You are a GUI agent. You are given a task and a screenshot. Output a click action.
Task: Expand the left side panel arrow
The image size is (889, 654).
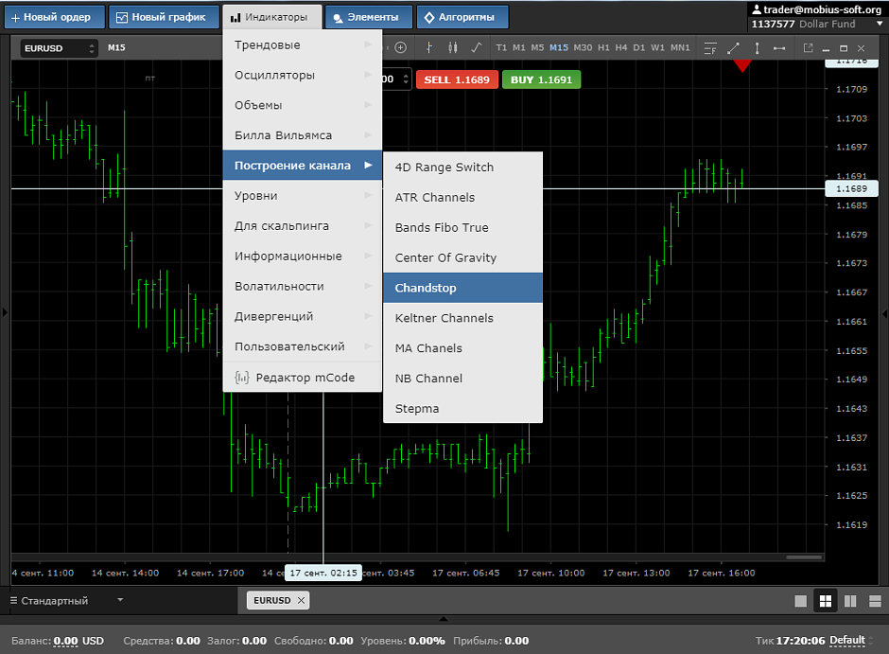5,312
